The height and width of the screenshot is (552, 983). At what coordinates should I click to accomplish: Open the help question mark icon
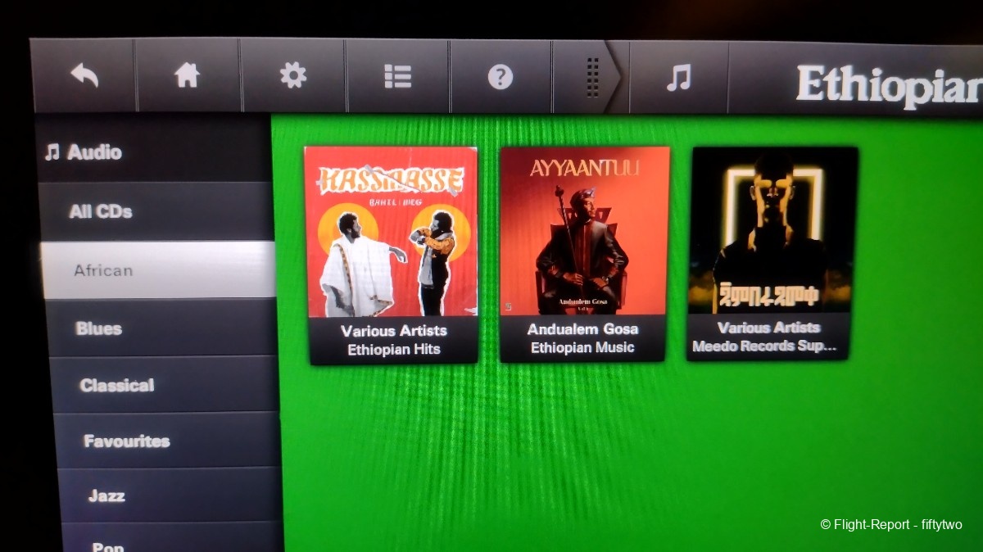pyautogui.click(x=501, y=77)
